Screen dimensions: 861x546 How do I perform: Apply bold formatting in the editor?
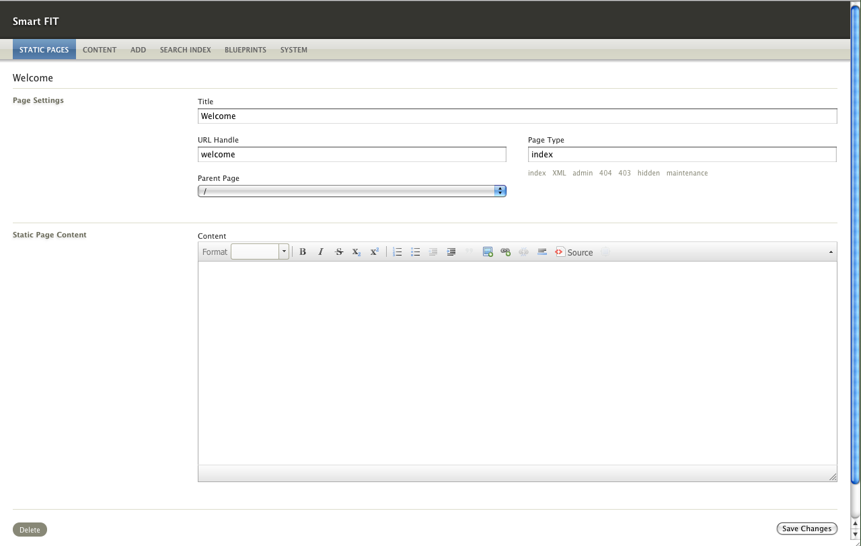(x=303, y=252)
